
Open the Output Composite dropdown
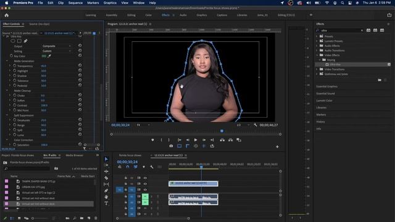click(57, 46)
